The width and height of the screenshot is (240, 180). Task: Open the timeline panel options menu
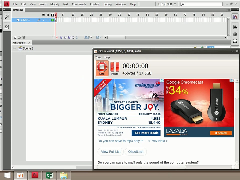point(228,10)
